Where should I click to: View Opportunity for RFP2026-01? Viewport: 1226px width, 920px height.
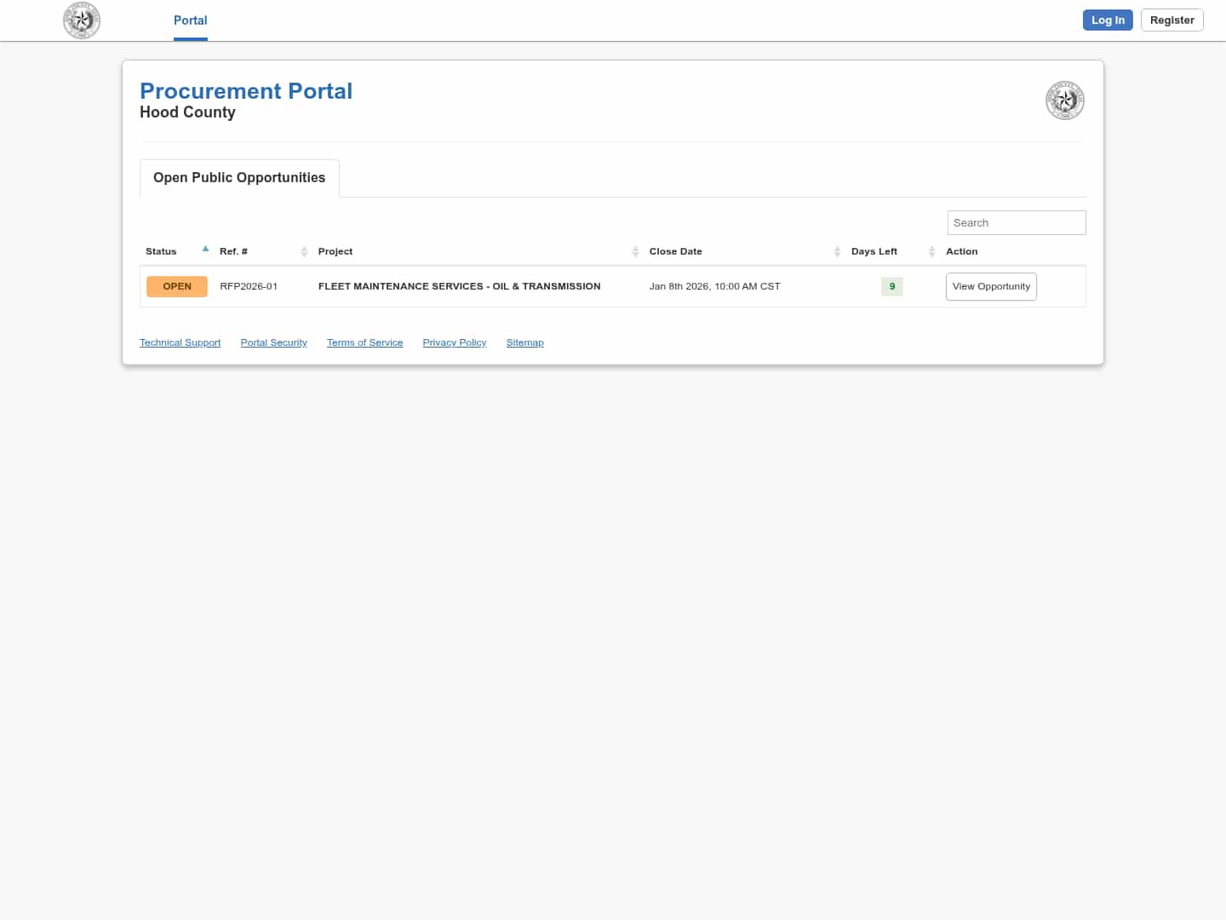[x=991, y=286]
